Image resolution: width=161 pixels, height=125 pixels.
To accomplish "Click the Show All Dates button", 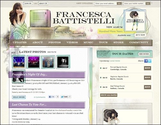I will pyautogui.click(x=109, y=95).
